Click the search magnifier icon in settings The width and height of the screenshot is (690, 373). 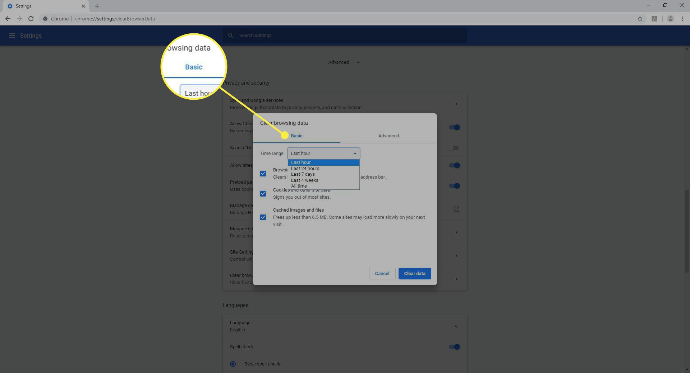[x=231, y=35]
